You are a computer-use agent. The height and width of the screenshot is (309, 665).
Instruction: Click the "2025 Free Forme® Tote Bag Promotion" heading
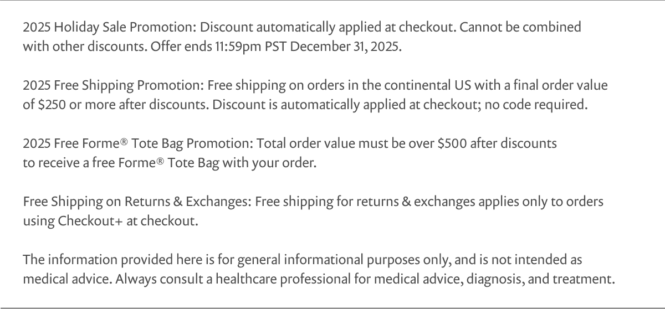(137, 144)
